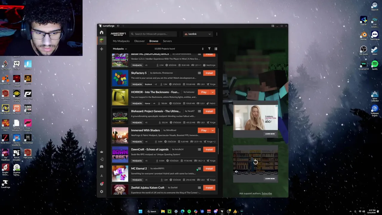Click the Subscribe link under the ads
Image resolution: width=382 pixels, height=215 pixels.
coord(267,193)
